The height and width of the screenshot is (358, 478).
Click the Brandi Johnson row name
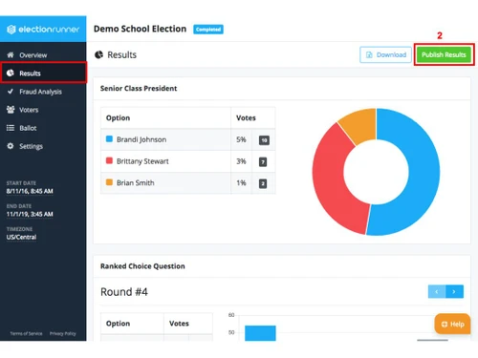click(141, 139)
